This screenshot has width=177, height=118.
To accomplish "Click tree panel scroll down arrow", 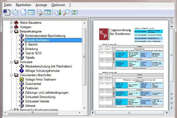I will pyautogui.click(x=84, y=108).
